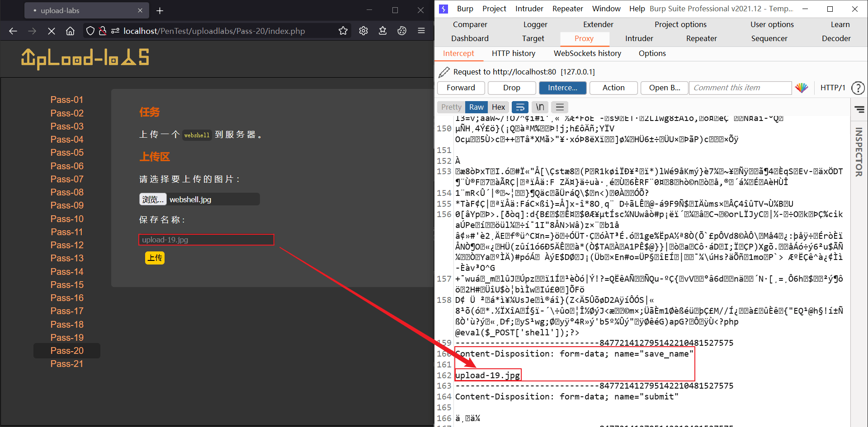This screenshot has height=427, width=868.
Task: Click the 浏览 browse file button
Action: (x=153, y=200)
